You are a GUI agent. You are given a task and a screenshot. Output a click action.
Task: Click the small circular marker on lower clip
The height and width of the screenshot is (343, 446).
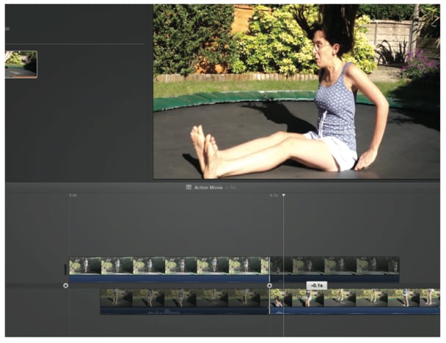(x=299, y=298)
